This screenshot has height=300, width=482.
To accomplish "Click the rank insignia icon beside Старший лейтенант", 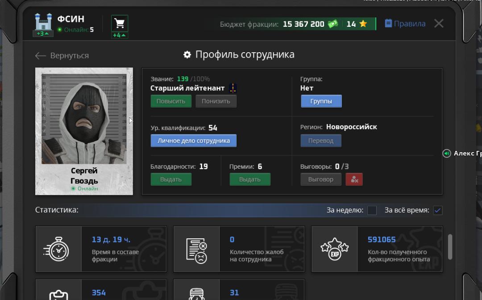I will tap(233, 88).
